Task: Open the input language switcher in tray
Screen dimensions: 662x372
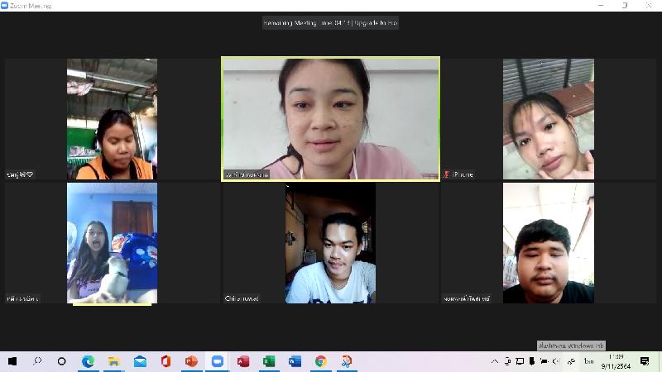Action: click(x=589, y=361)
